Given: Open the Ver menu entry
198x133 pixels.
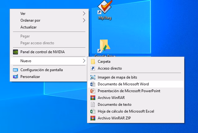Looking at the screenshot, I should click(49, 14).
